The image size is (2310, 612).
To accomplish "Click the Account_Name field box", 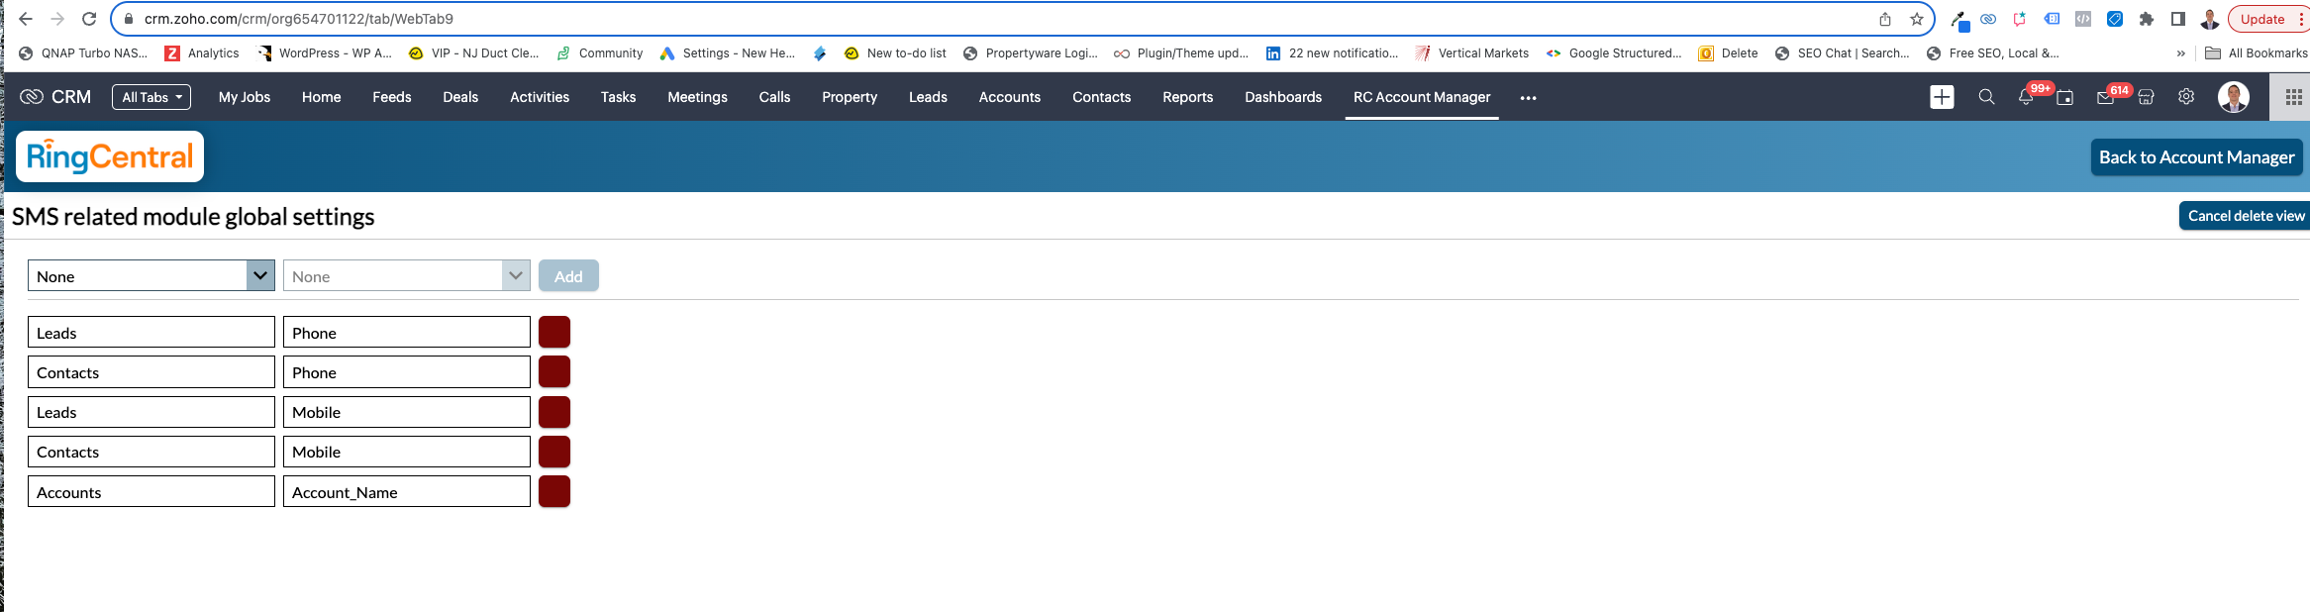I will coord(407,491).
